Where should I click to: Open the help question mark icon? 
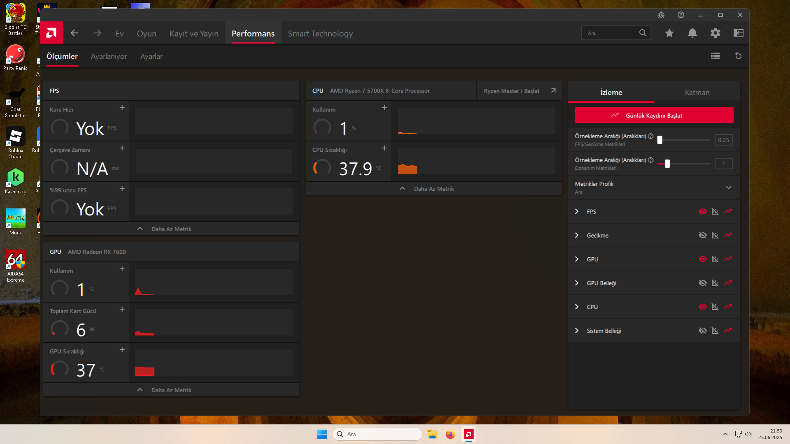coord(681,15)
